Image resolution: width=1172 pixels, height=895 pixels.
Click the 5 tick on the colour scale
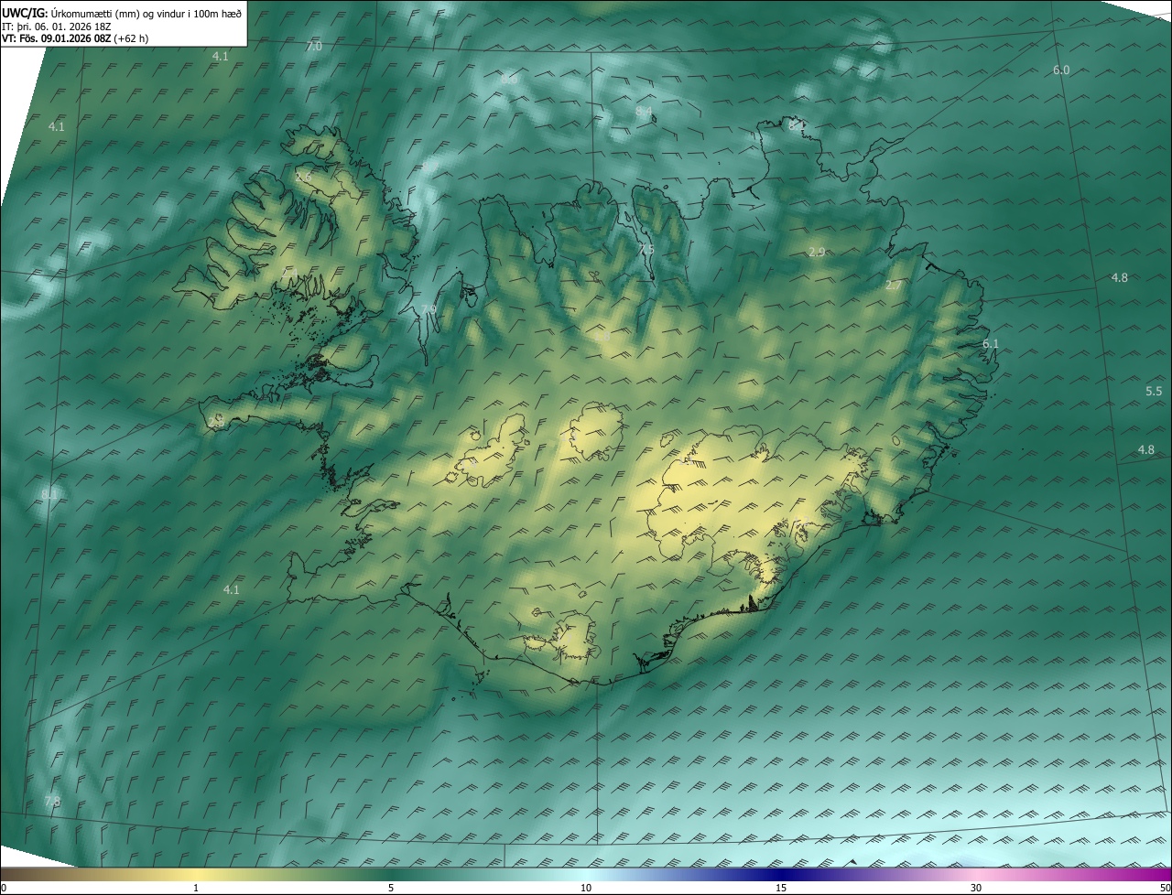[x=391, y=889]
